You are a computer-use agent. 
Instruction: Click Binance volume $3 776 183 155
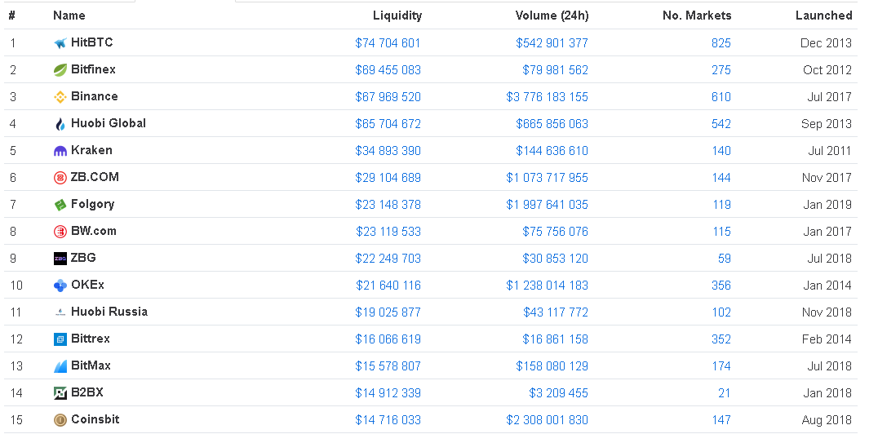(x=547, y=97)
